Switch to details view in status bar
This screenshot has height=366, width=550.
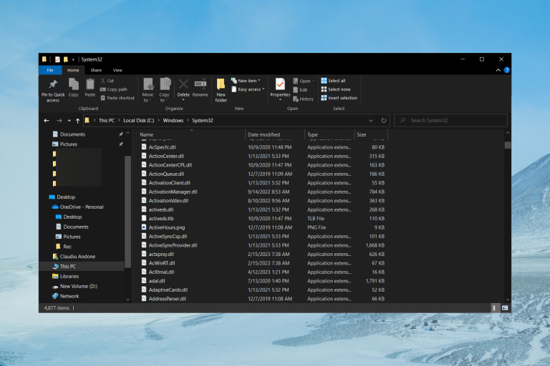coord(495,307)
